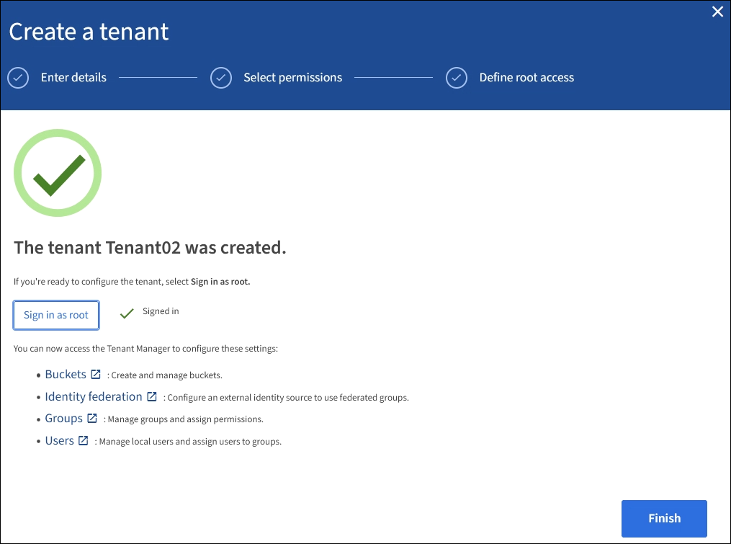Viewport: 731px width, 544px height.
Task: Open the Users link
Action: pyautogui.click(x=59, y=440)
